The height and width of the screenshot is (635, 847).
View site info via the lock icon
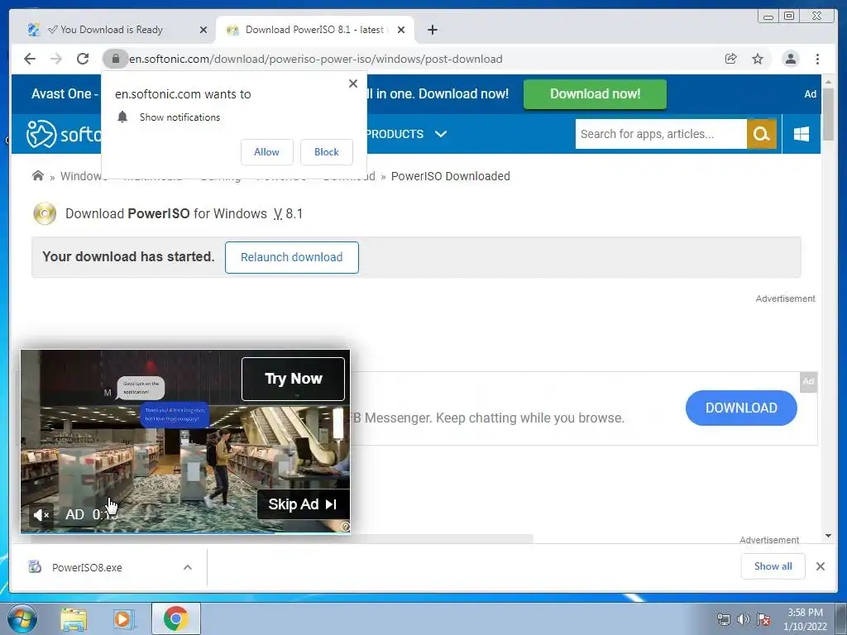point(115,59)
